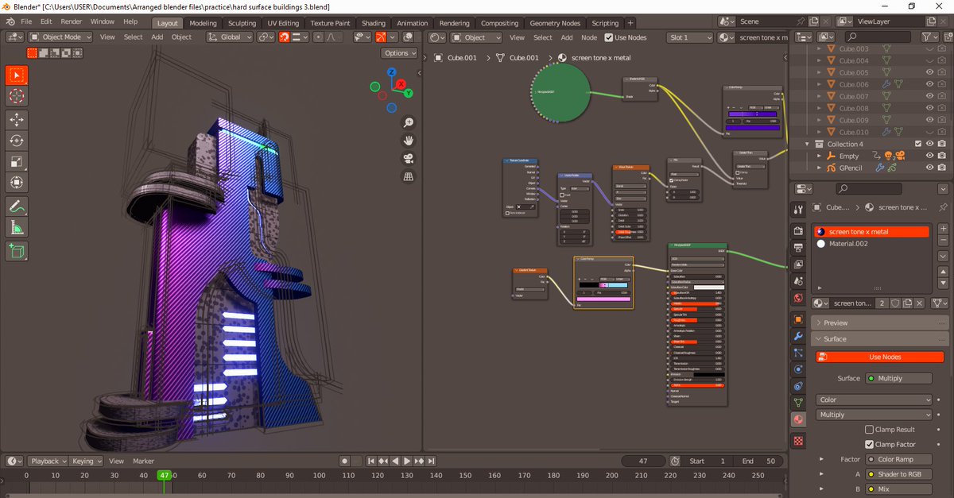Select the Scale tool

point(16,162)
